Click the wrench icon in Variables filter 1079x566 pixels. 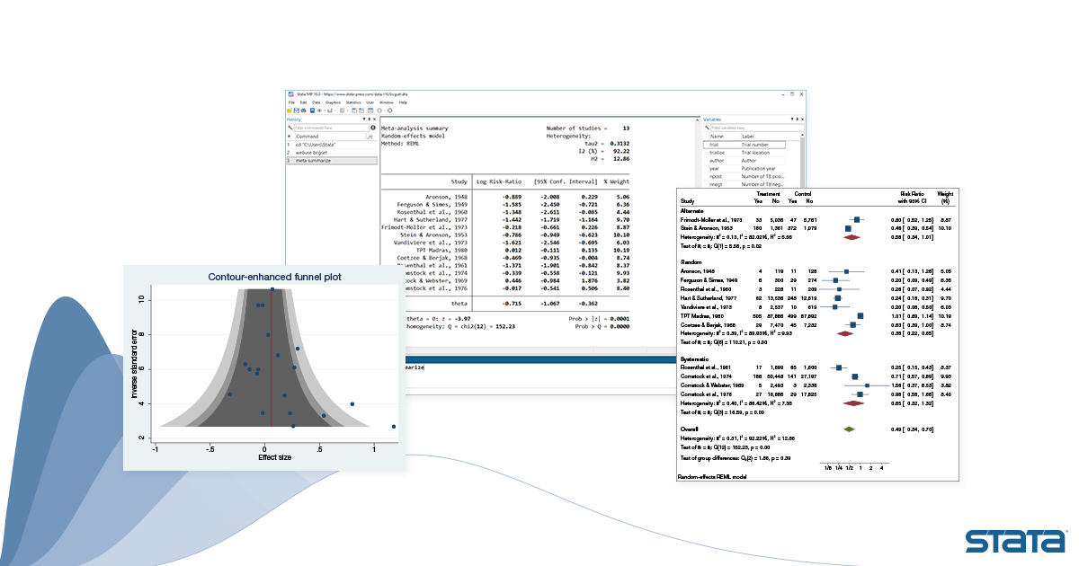pyautogui.click(x=706, y=128)
